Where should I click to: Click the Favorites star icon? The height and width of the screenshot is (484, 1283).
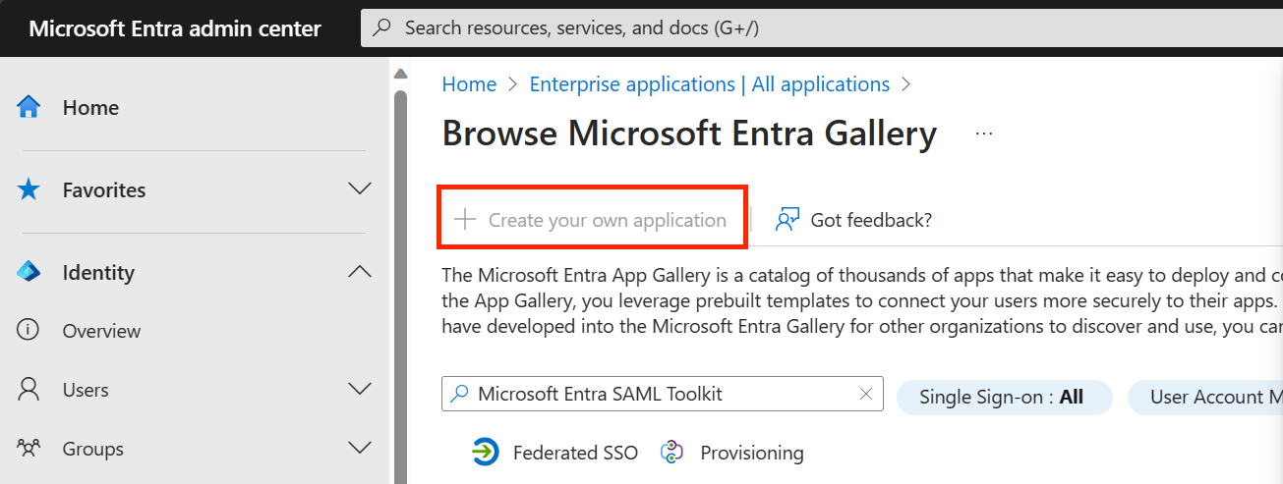click(29, 189)
